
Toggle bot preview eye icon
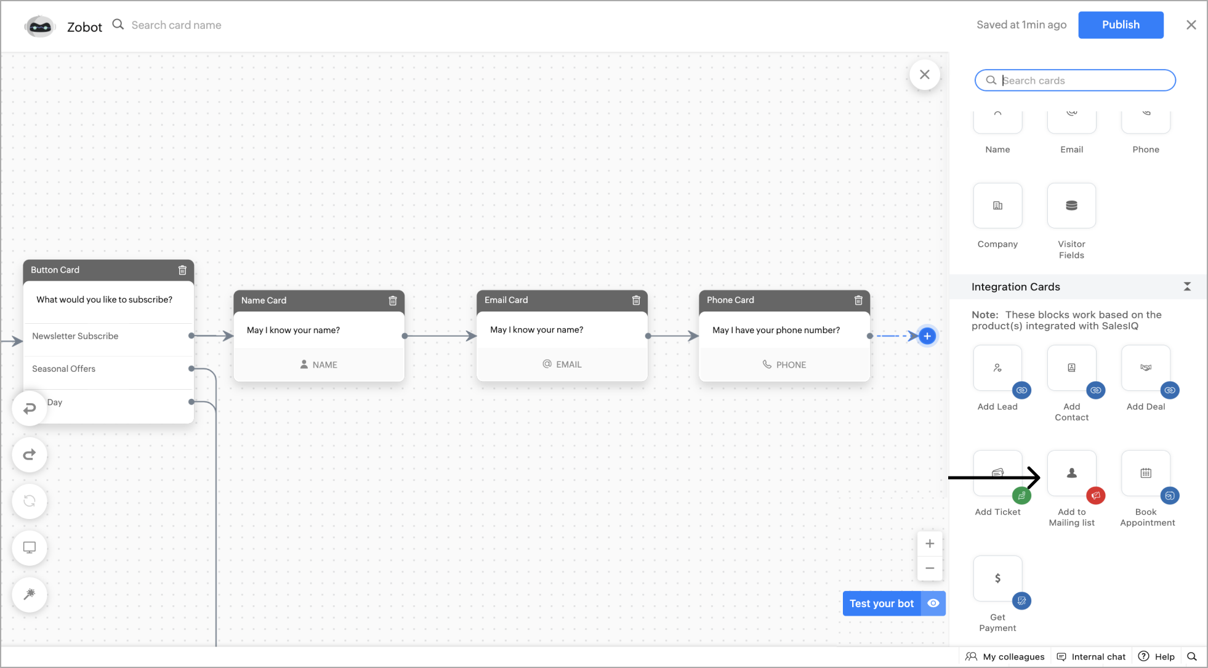933,603
